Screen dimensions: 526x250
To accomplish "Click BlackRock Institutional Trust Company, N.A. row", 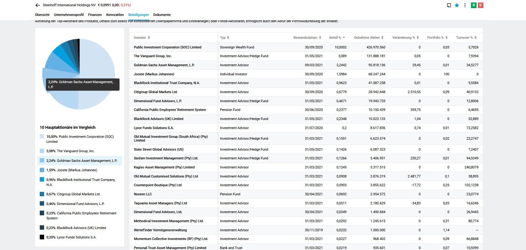I will 306,83.
